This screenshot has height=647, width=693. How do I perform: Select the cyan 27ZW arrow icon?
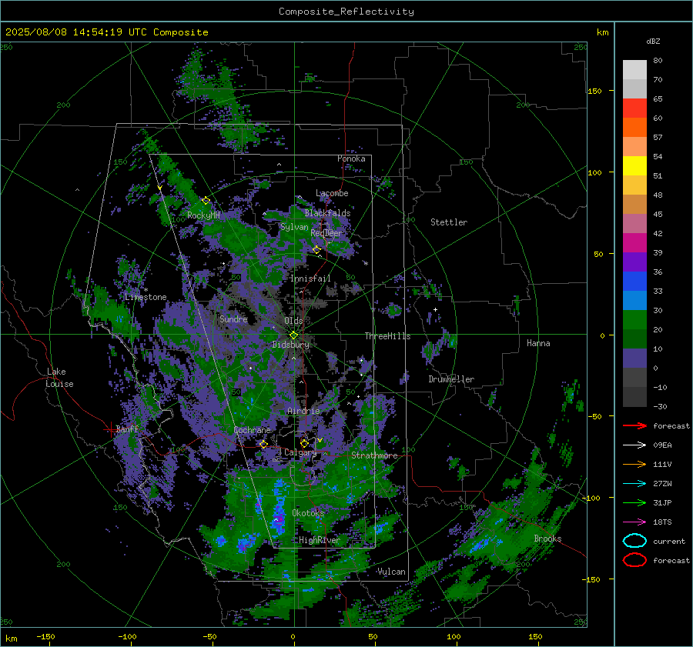(634, 484)
